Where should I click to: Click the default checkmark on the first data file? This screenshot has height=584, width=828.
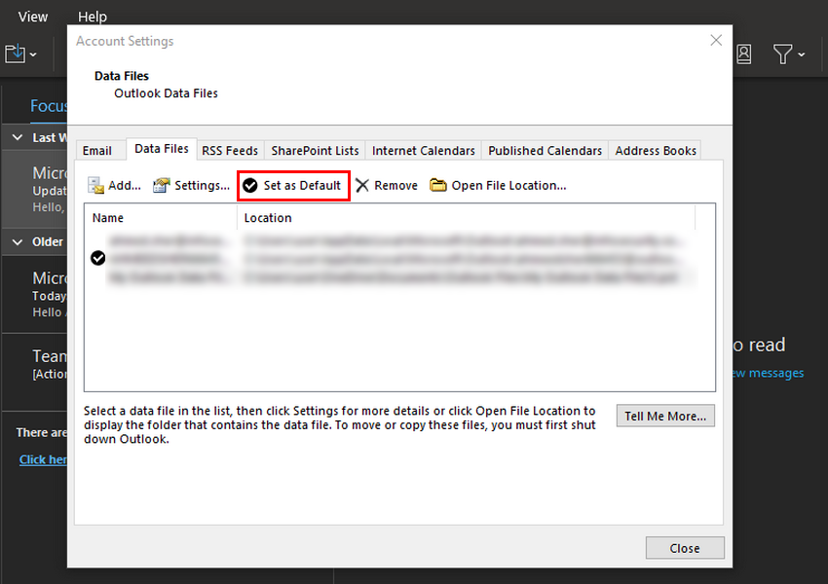coord(97,258)
